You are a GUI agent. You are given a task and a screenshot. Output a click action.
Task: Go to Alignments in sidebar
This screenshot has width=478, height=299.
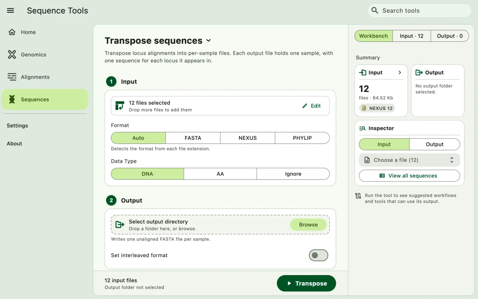(x=45, y=77)
